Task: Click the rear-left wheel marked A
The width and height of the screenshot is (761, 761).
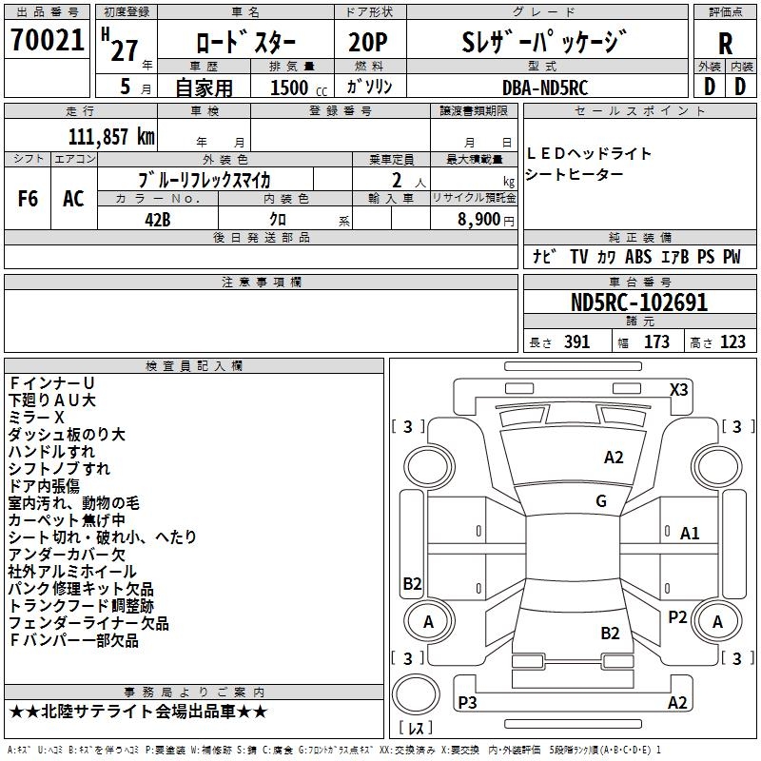Action: 428,621
